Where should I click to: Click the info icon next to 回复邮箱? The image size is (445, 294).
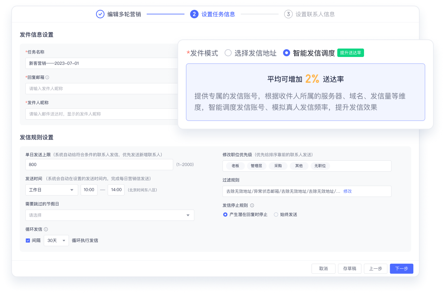47,77
